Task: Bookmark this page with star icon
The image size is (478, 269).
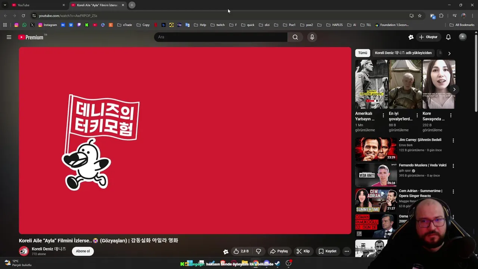Action: point(420,16)
